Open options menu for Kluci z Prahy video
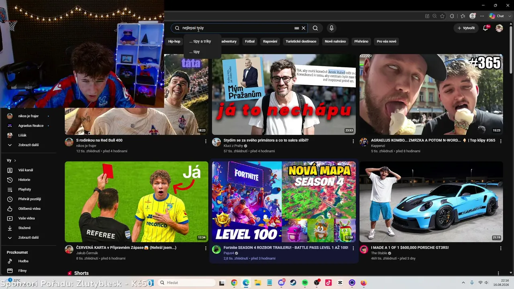The image size is (514, 289). [353, 141]
